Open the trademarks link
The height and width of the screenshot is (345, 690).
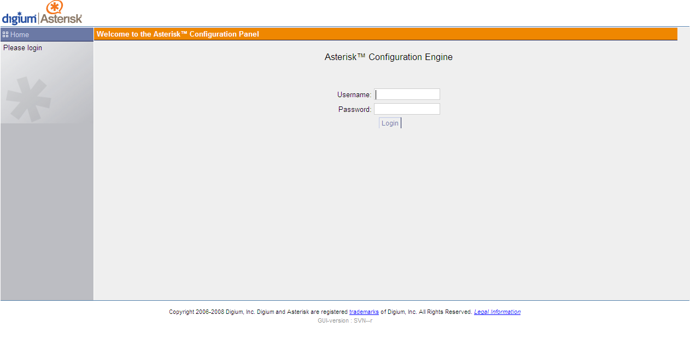tap(364, 312)
